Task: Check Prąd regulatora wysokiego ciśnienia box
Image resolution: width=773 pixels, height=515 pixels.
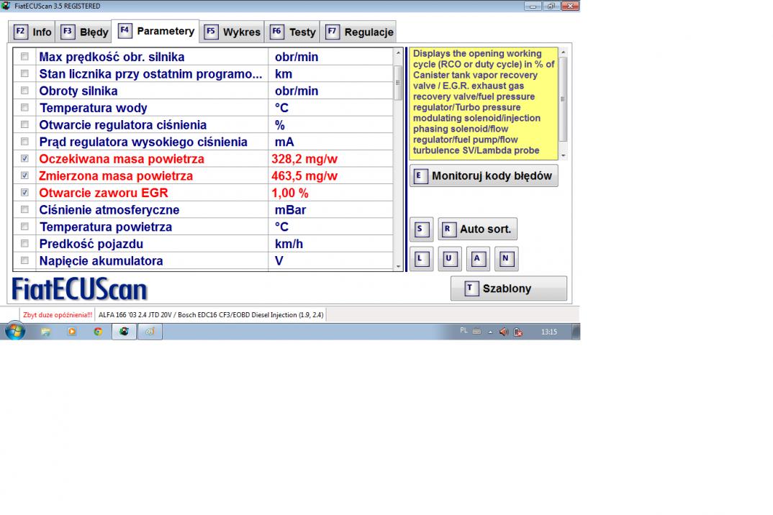Action: (x=24, y=142)
